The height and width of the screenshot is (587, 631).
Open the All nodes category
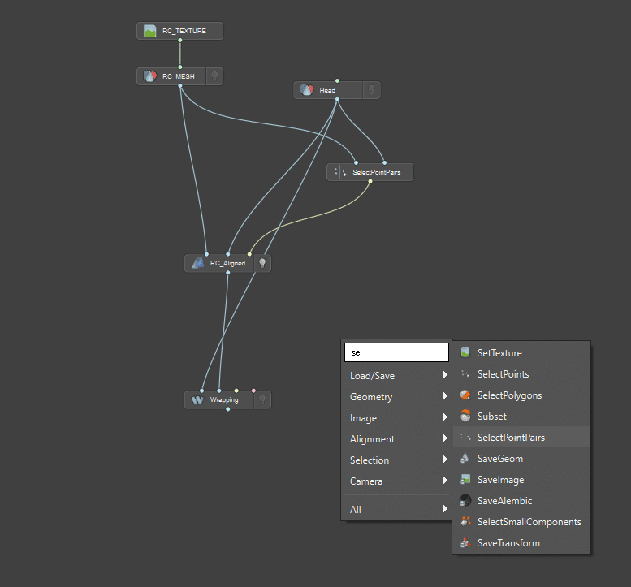[x=397, y=509]
